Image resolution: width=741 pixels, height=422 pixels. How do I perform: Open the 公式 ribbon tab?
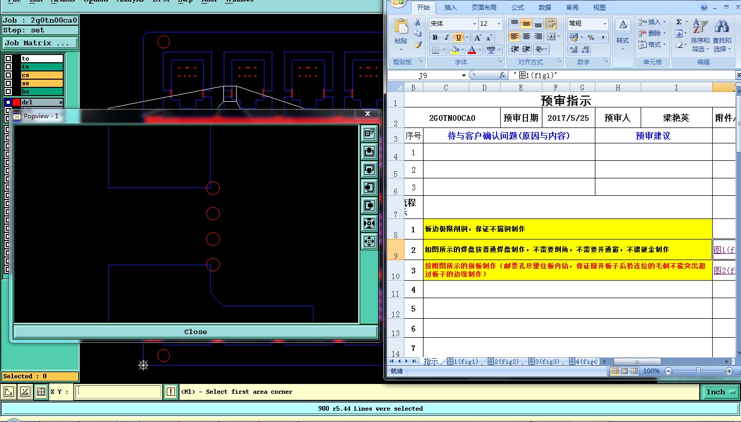pyautogui.click(x=518, y=8)
